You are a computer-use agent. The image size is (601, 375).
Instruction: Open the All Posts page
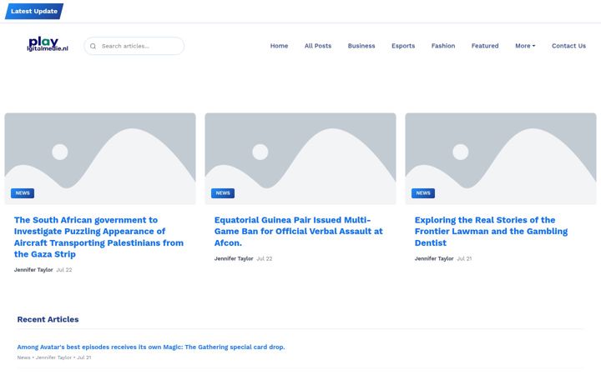[318, 46]
